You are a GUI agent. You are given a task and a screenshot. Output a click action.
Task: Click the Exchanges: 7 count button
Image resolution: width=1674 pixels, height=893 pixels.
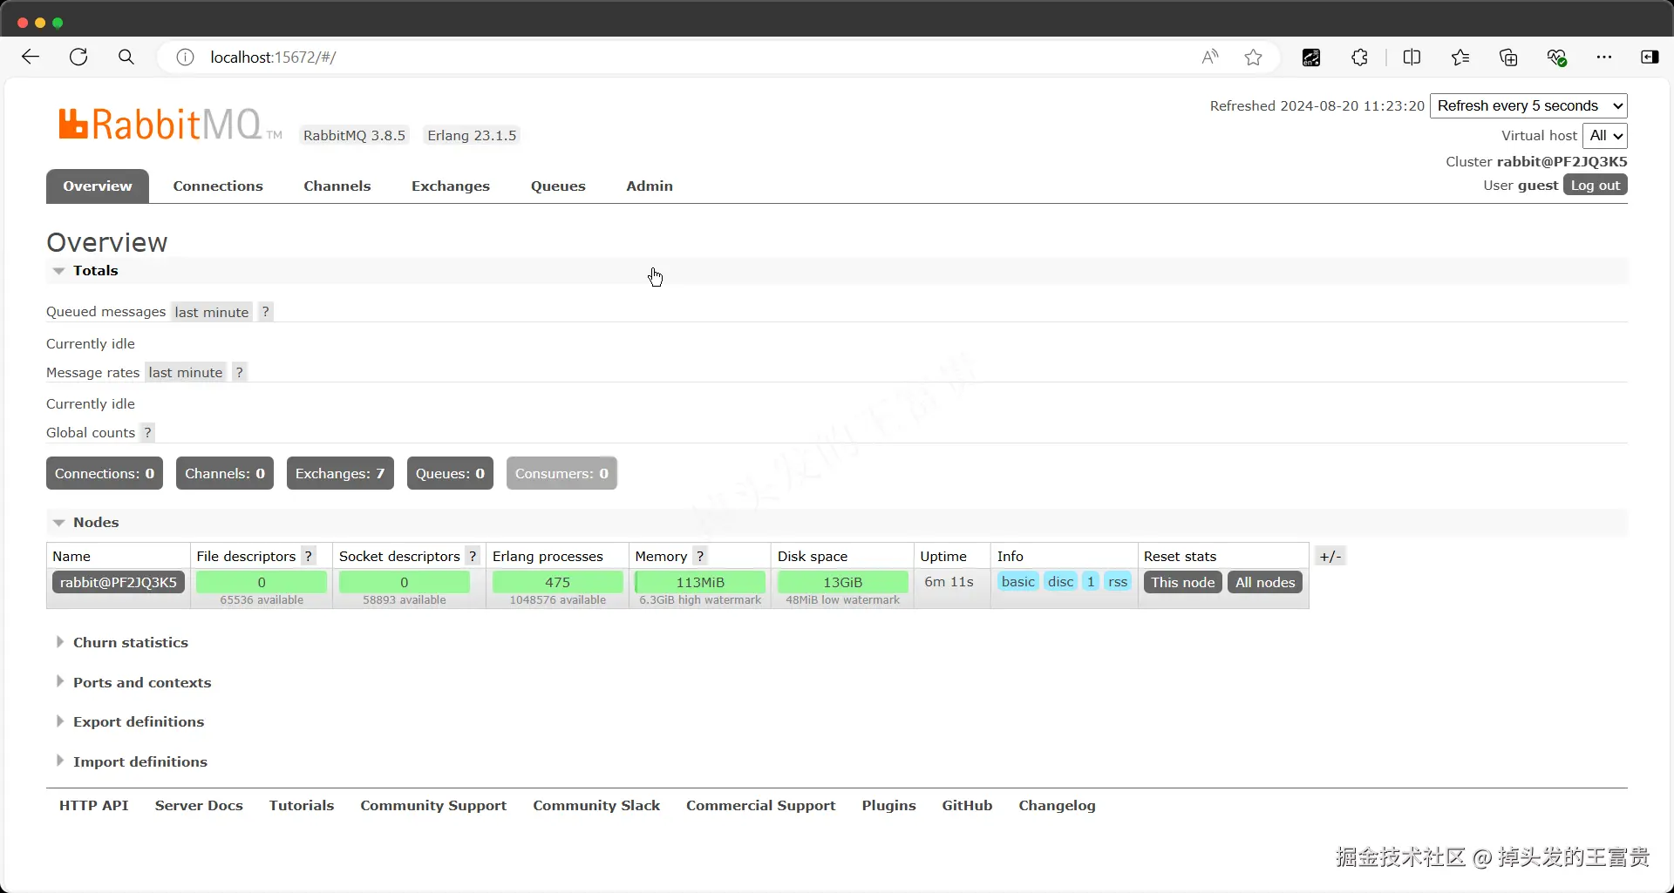pos(340,473)
